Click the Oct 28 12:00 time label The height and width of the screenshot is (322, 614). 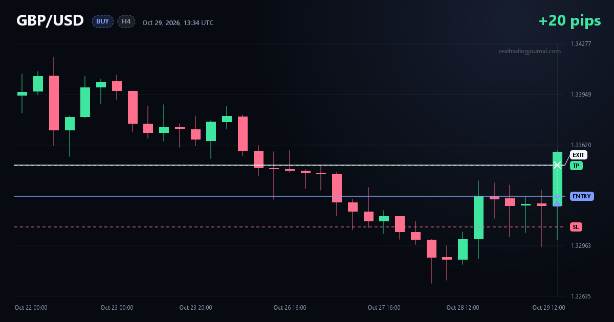coord(463,308)
